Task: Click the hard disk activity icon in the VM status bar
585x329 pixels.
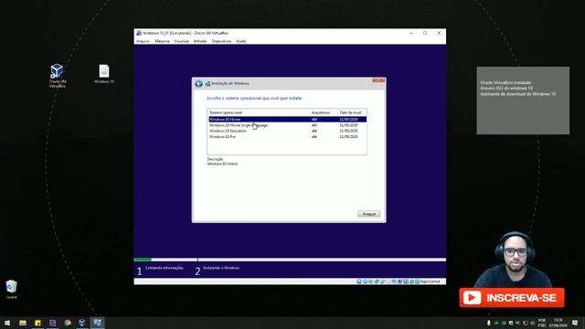Action: (x=359, y=281)
